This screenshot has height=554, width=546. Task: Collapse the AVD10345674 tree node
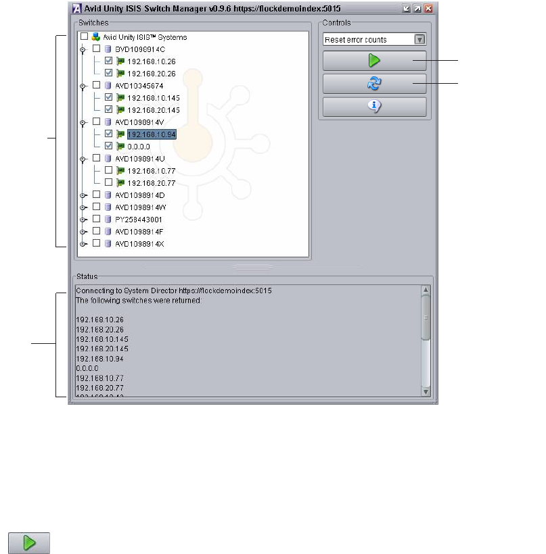[x=83, y=86]
